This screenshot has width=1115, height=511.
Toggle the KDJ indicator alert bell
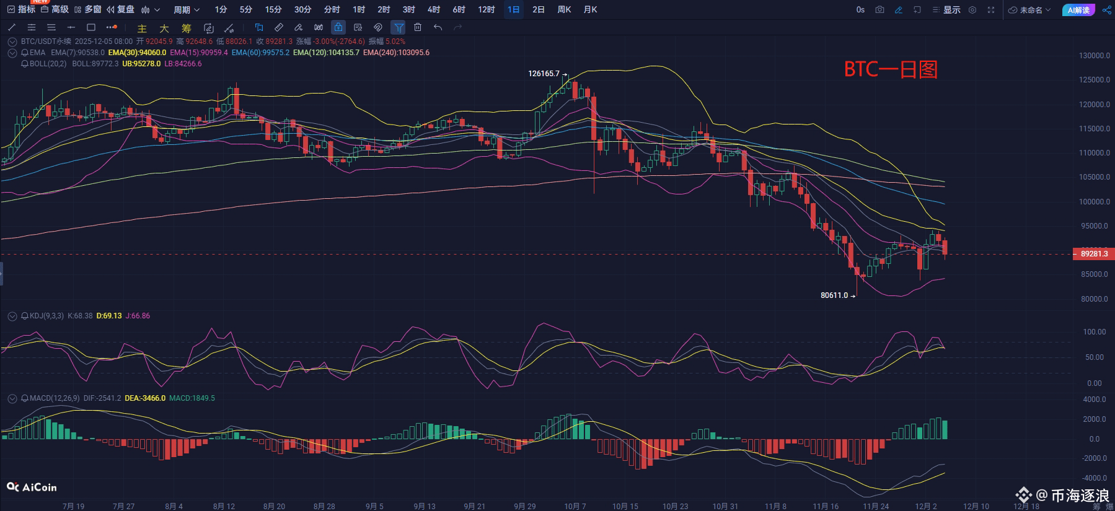click(x=25, y=316)
